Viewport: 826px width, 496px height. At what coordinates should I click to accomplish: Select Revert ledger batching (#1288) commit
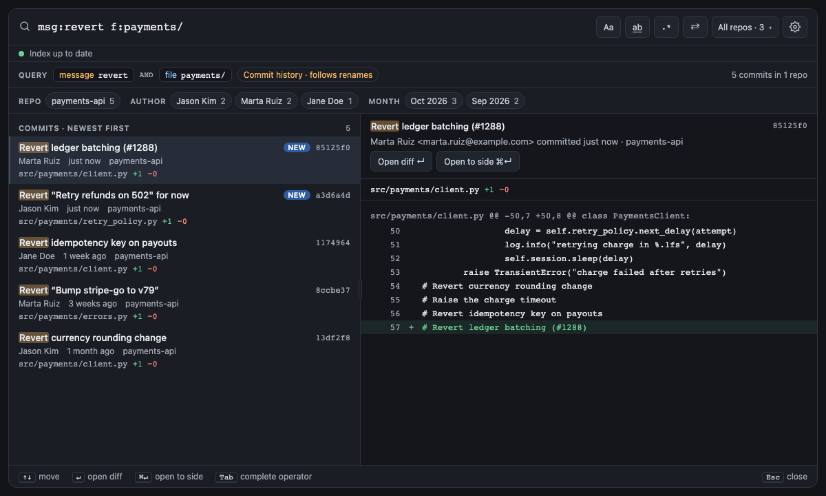pos(184,160)
